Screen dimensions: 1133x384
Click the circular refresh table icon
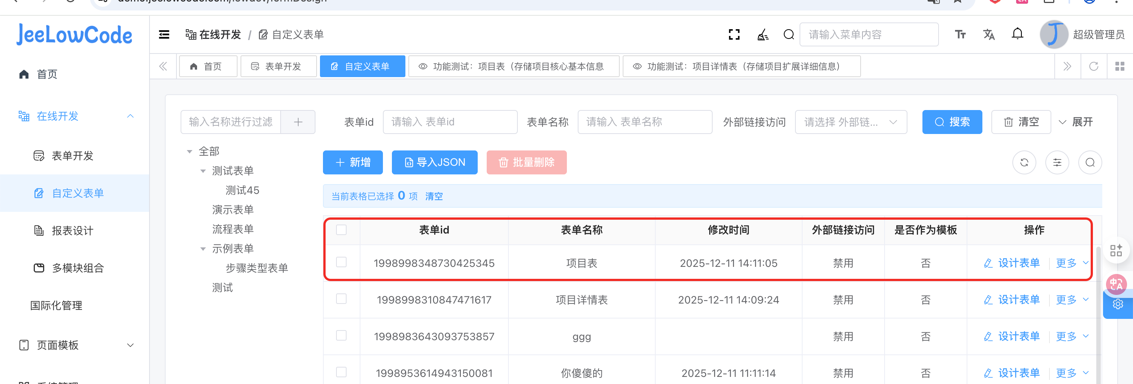click(x=1024, y=162)
